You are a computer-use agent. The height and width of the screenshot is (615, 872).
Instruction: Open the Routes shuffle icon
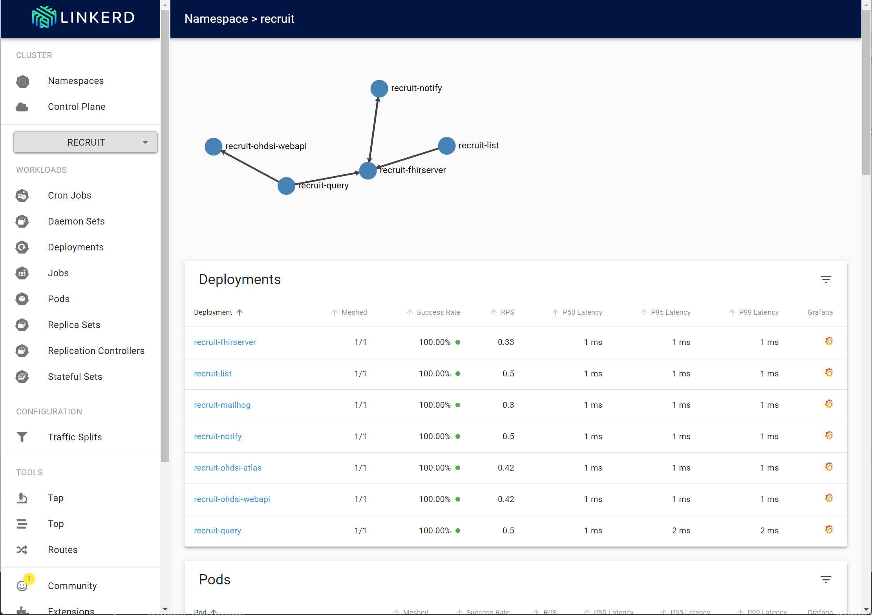point(22,550)
